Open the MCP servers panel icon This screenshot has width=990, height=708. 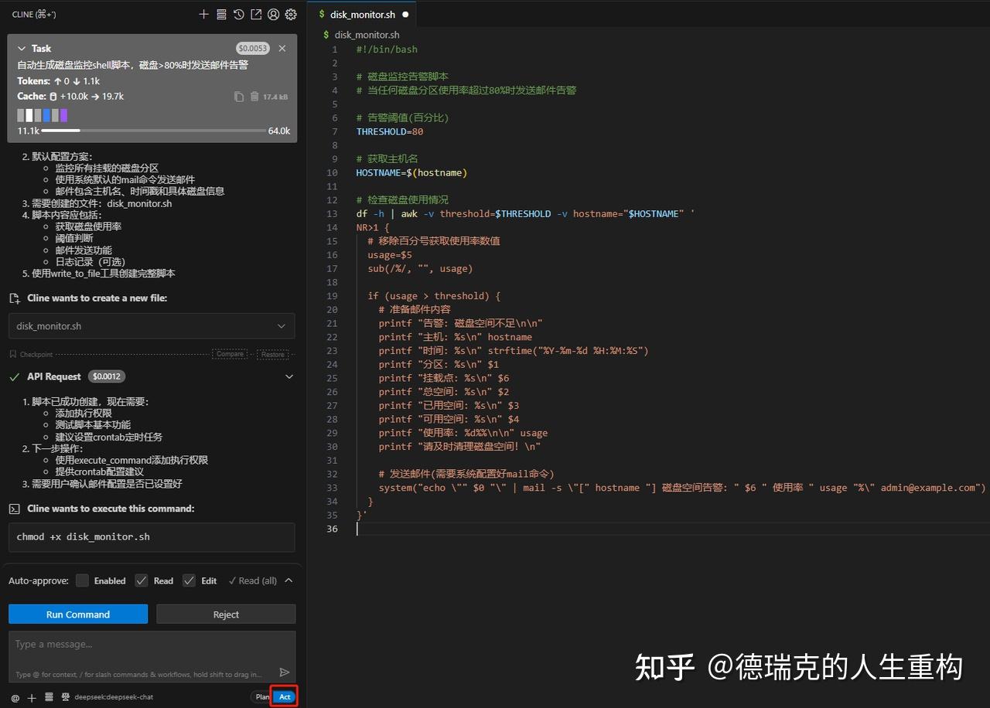(x=220, y=14)
